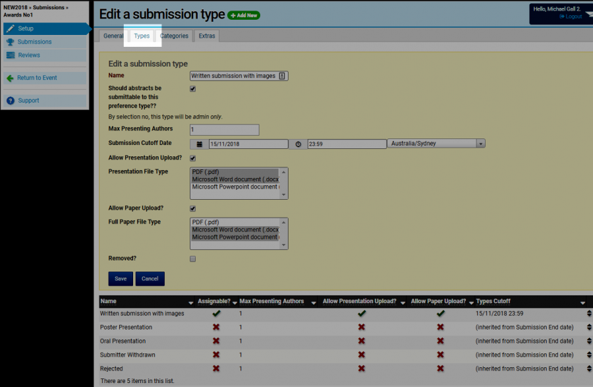Toggle Allow Presentation Upload checkbox
Image resolution: width=593 pixels, height=387 pixels.
193,158
